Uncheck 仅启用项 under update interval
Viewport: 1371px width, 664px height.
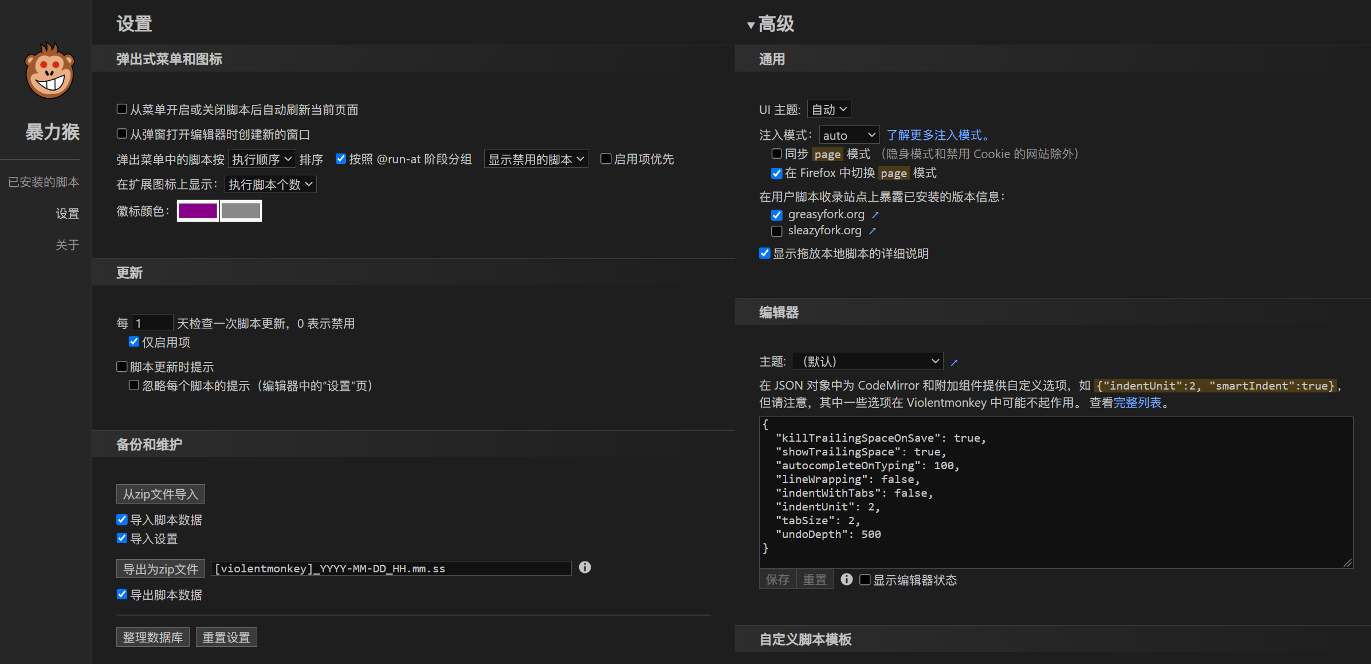[x=134, y=341]
